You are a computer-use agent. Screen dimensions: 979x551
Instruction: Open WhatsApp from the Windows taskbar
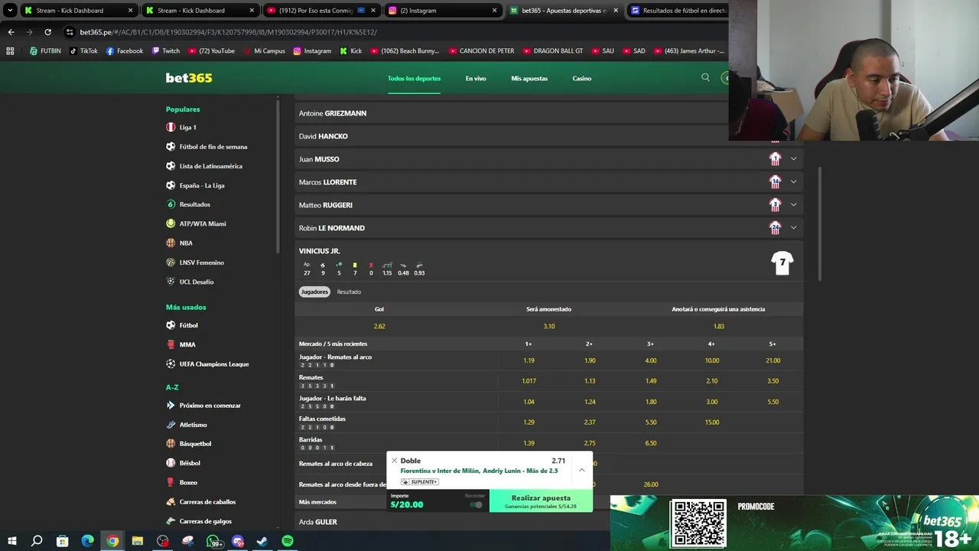coord(213,541)
